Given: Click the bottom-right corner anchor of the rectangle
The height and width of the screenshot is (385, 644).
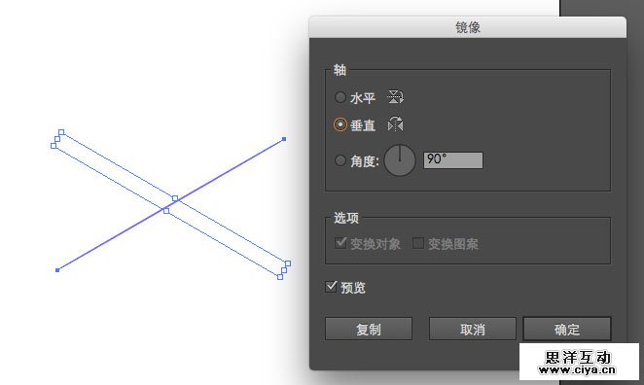Looking at the screenshot, I should pos(280,277).
